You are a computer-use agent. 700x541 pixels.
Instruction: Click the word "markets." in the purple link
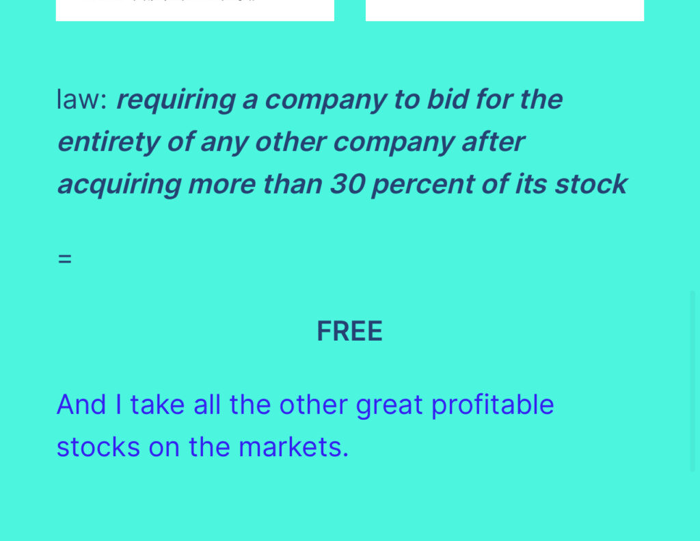tap(293, 447)
